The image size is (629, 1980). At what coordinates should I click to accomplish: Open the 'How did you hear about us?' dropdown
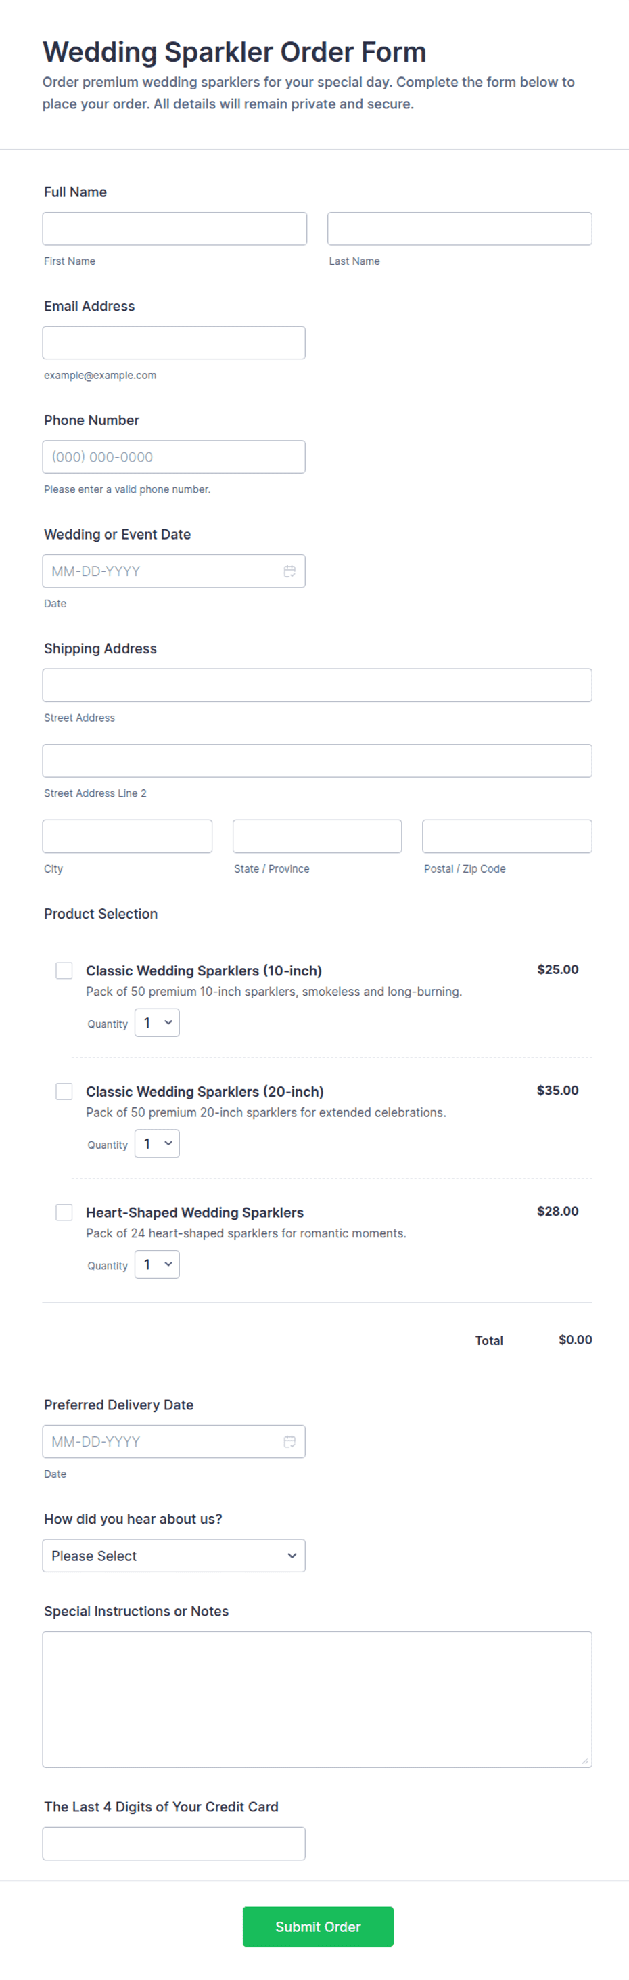(x=174, y=1556)
